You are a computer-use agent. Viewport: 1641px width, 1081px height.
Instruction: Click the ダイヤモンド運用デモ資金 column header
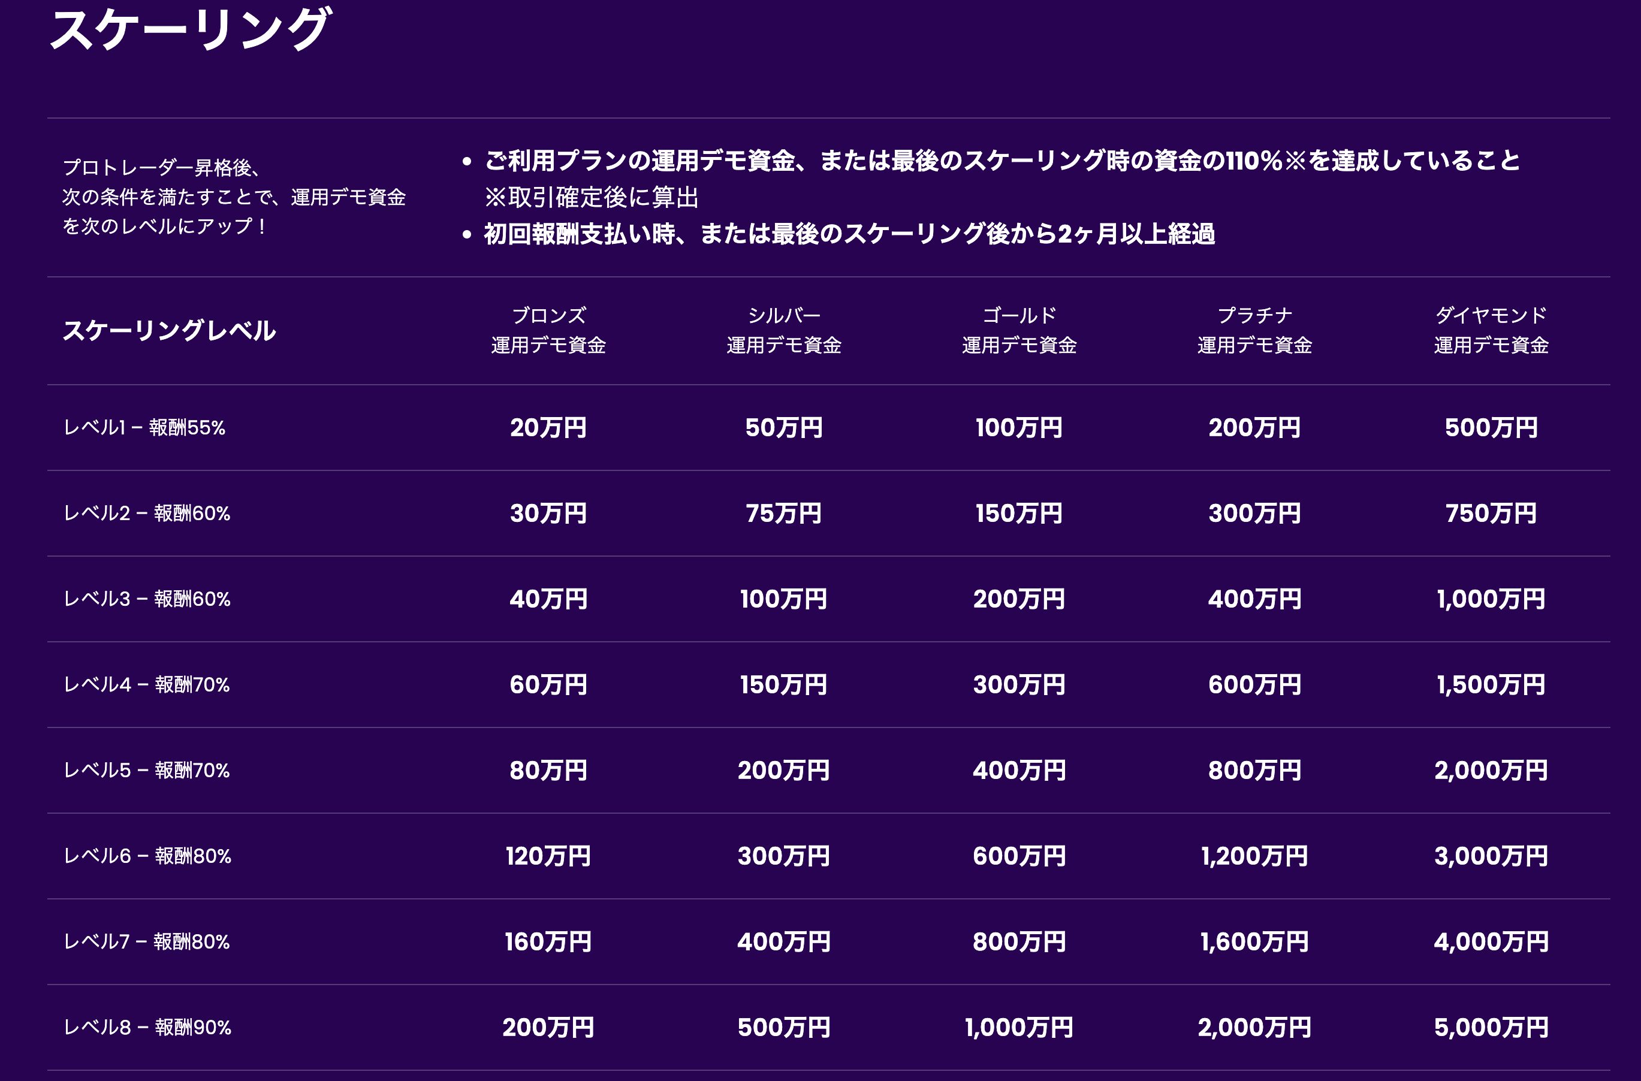[x=1491, y=330]
